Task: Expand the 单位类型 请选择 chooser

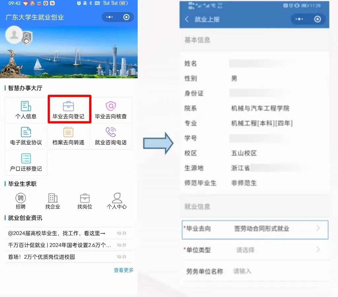Action: coord(255,250)
